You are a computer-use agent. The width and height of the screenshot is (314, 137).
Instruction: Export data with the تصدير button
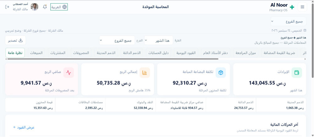click(15, 40)
